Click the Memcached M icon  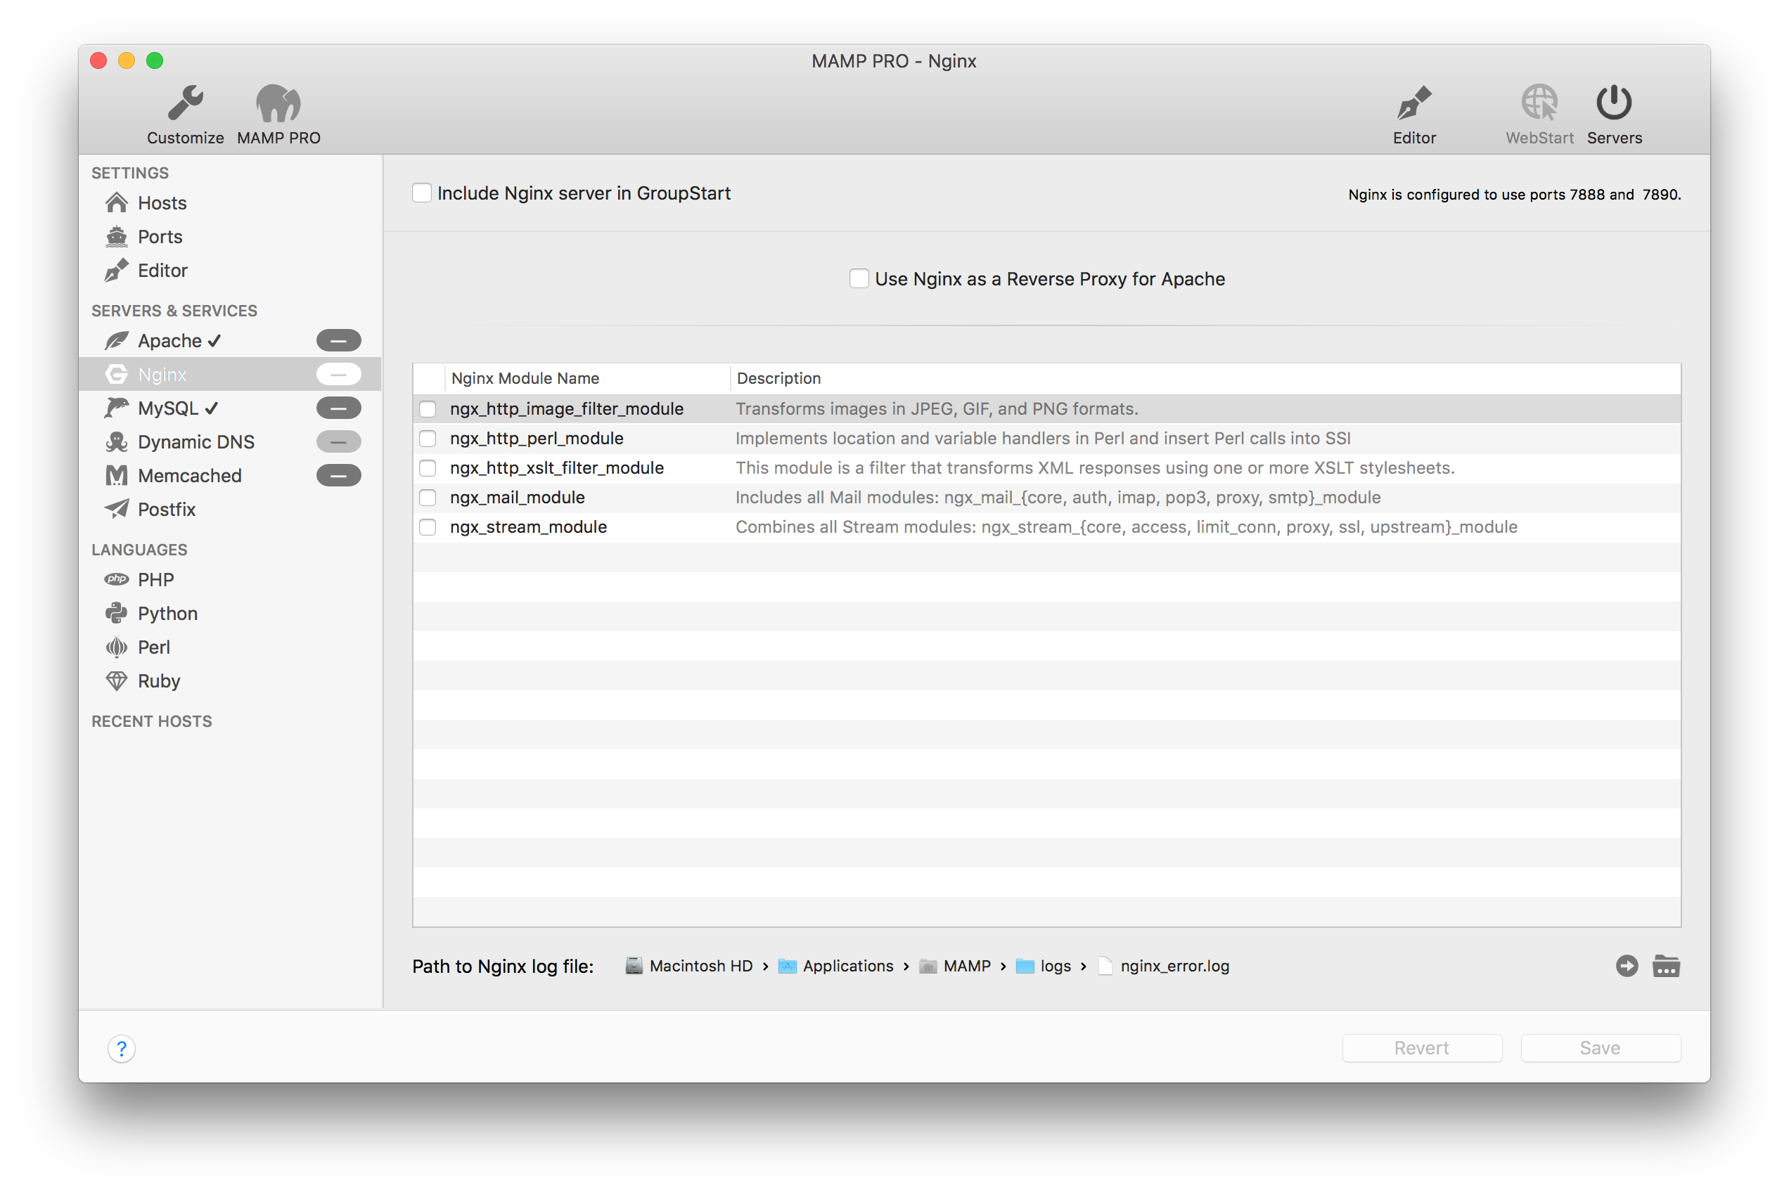[117, 476]
